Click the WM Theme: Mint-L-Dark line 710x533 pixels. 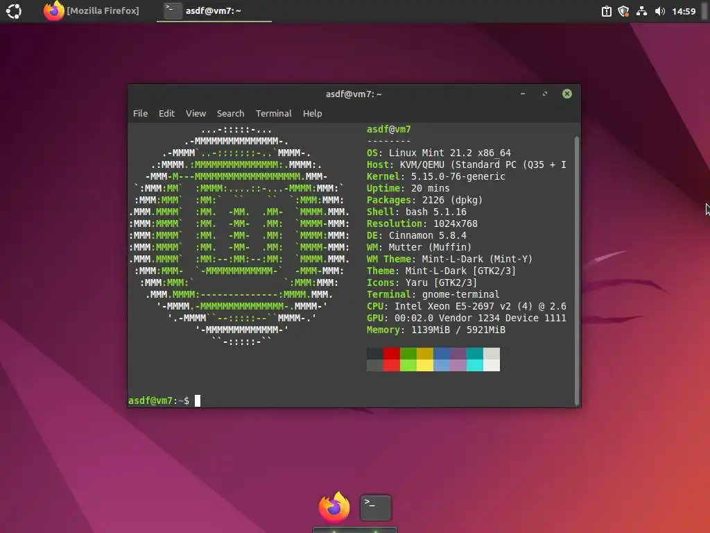pos(449,259)
